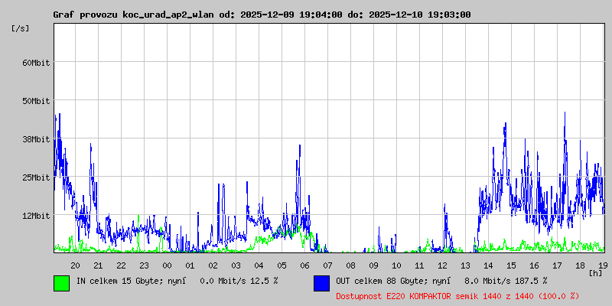This screenshot has height=306, width=612.
Task: Click the hour 12 x-axis label
Action: 443,265
